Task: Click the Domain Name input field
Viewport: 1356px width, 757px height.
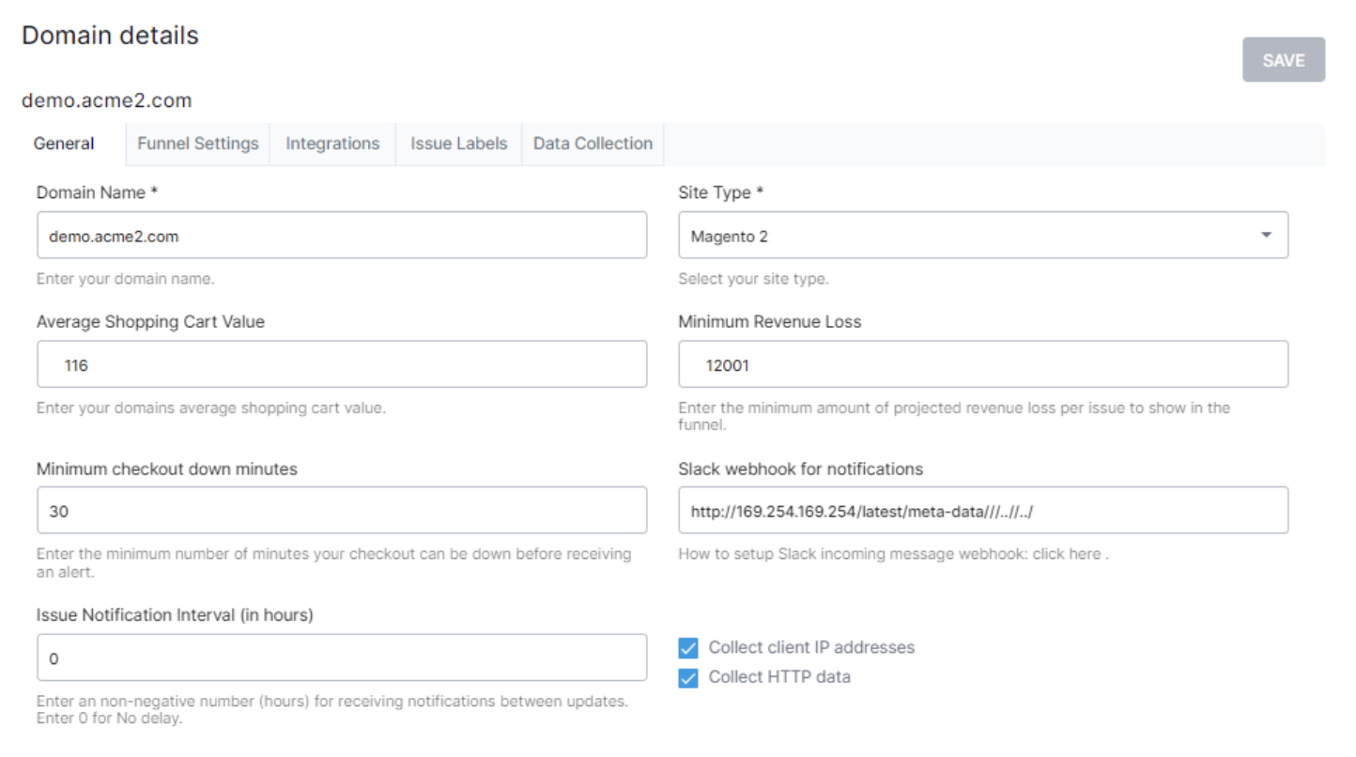Action: click(x=342, y=236)
